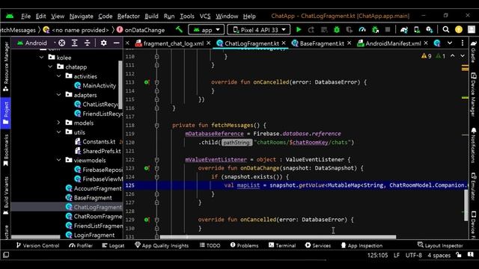Hide the project panel with minus icon

[117, 43]
